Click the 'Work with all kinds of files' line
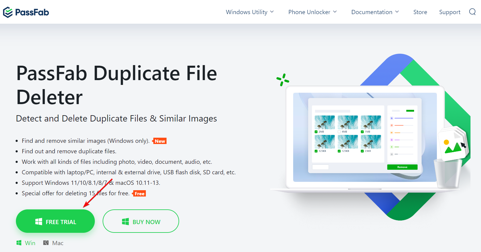 coord(117,162)
